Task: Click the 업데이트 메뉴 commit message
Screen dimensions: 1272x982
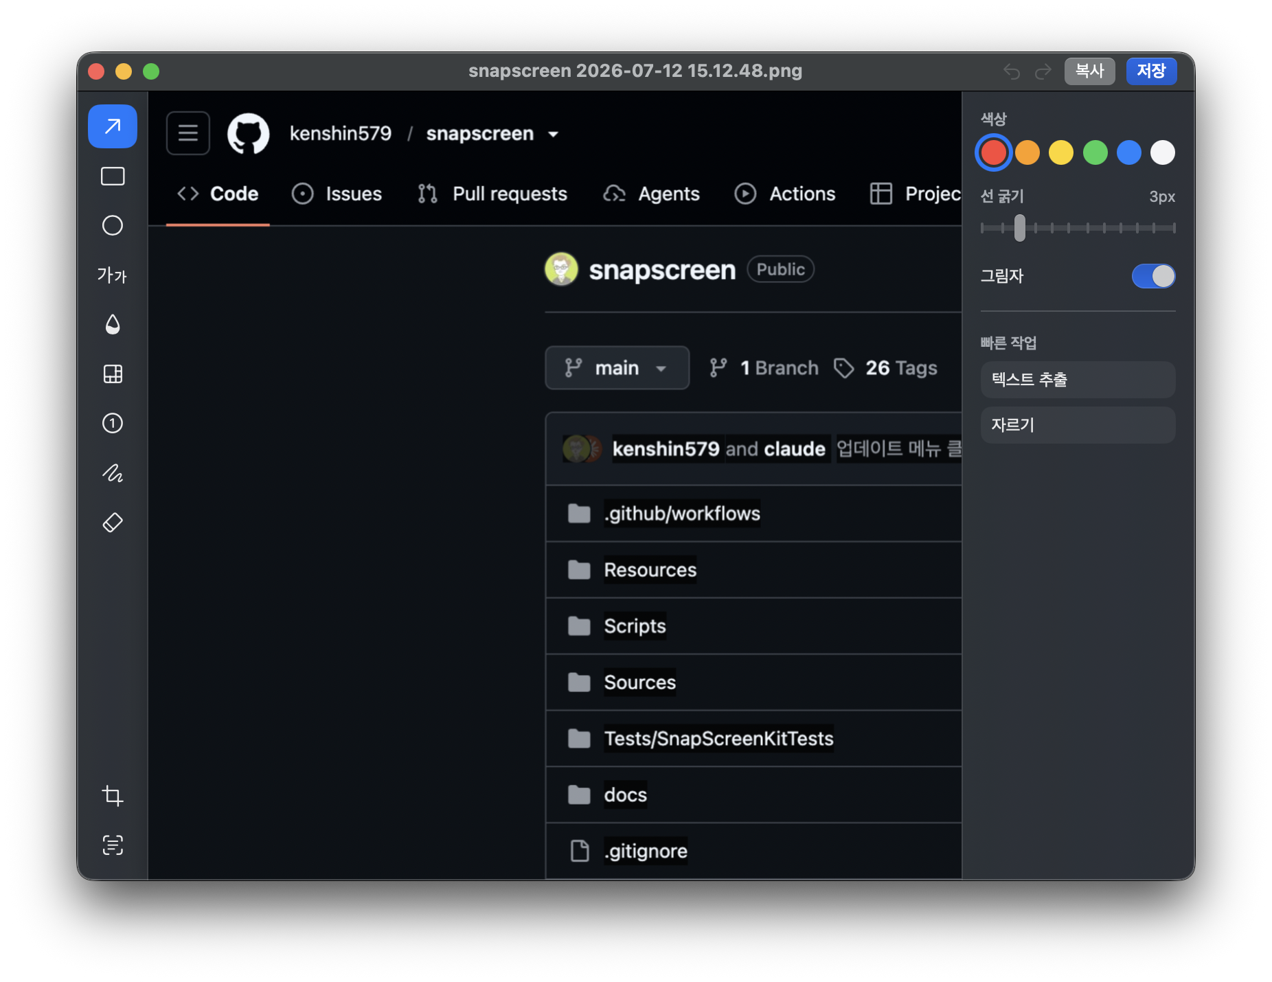Action: [x=899, y=449]
